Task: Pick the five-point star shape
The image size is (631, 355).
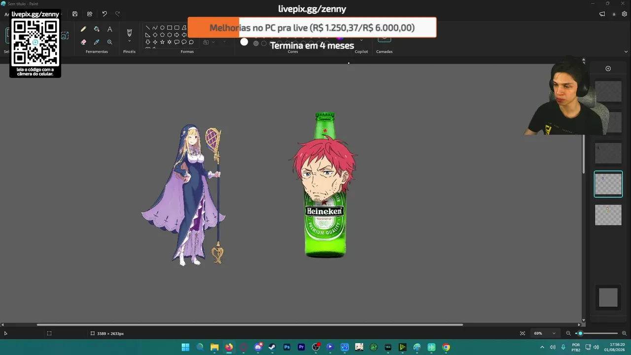Action: (x=162, y=42)
